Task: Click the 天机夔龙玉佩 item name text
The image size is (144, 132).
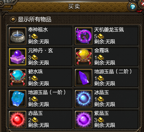Action: coord(109,30)
